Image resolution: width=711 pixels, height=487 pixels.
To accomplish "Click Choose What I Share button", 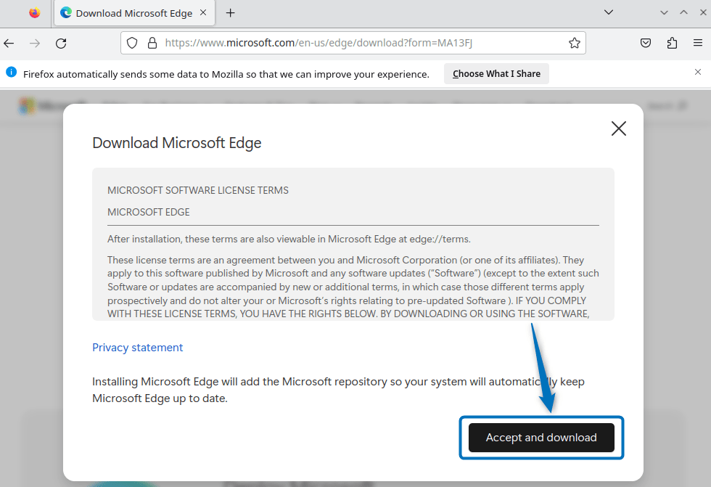I will pyautogui.click(x=496, y=74).
